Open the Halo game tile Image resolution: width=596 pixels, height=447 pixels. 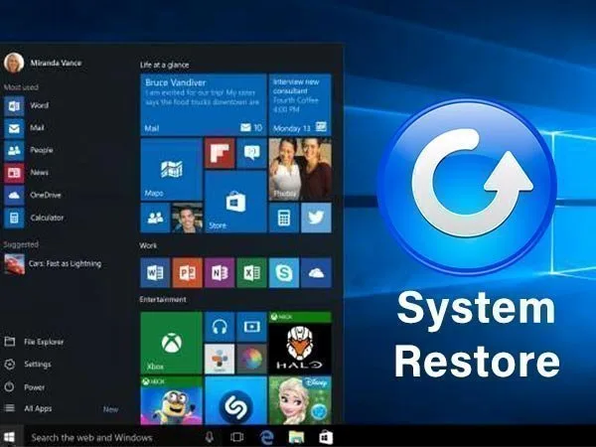point(300,343)
